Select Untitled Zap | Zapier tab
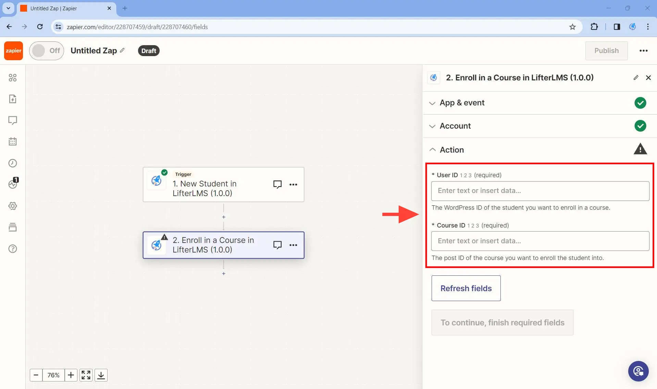Viewport: 657px width, 389px height. (x=66, y=8)
